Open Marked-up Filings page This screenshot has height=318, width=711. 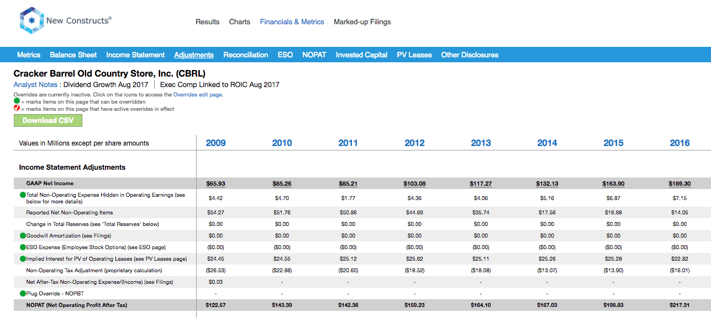click(362, 22)
